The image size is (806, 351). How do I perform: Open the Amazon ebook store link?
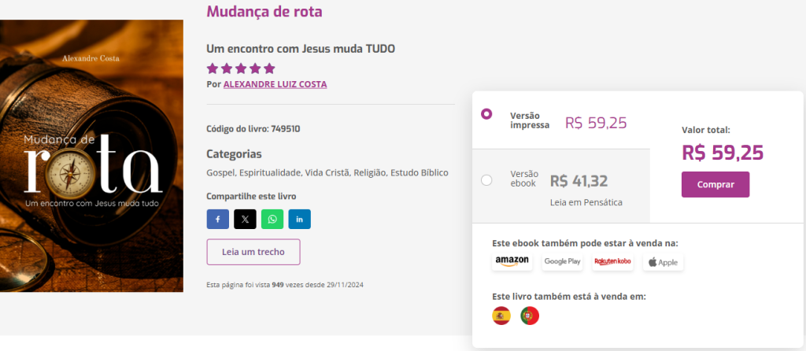click(512, 261)
